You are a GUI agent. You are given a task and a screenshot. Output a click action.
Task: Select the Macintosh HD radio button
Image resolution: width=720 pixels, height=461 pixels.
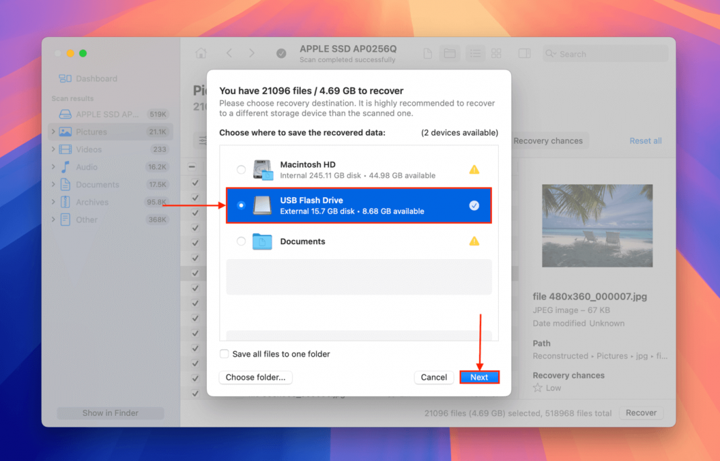pos(242,170)
